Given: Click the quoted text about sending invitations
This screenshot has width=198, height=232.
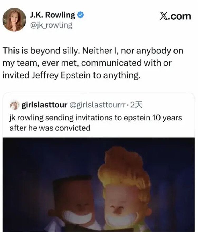Looking at the screenshot, I should 96,117.
